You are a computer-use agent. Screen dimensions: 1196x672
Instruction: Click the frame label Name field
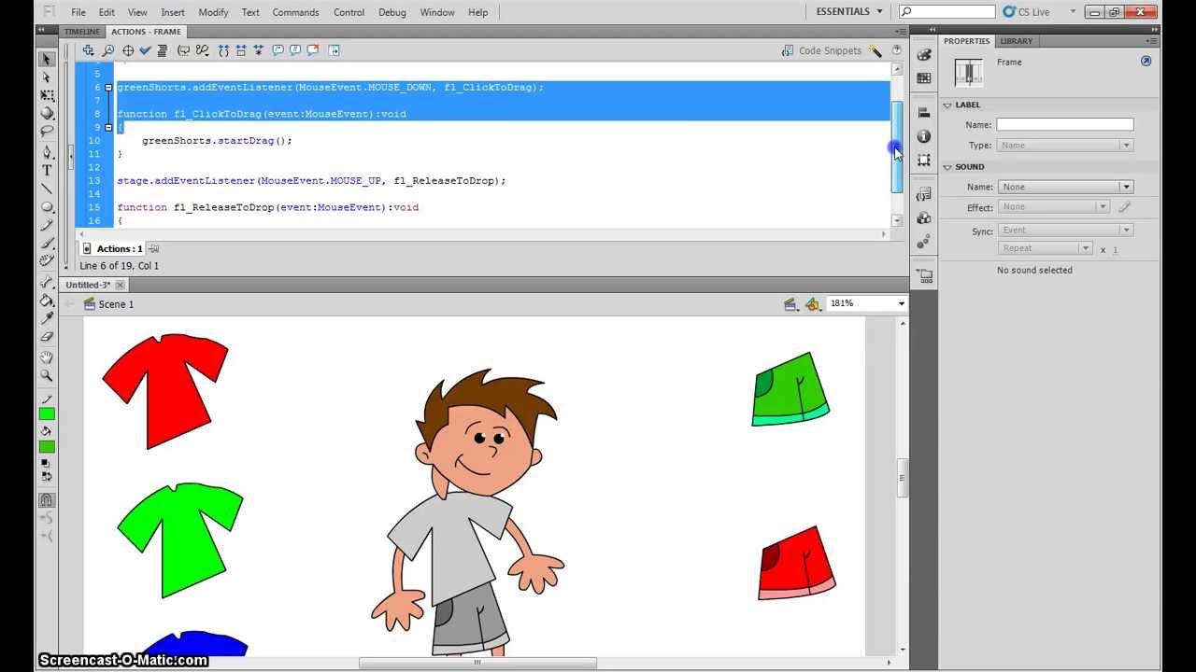(1065, 124)
